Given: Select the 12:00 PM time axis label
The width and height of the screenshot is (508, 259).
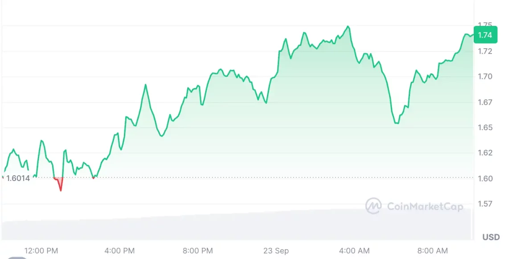Looking at the screenshot, I should point(41,251).
